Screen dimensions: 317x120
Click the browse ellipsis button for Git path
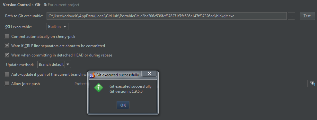click(x=291, y=16)
